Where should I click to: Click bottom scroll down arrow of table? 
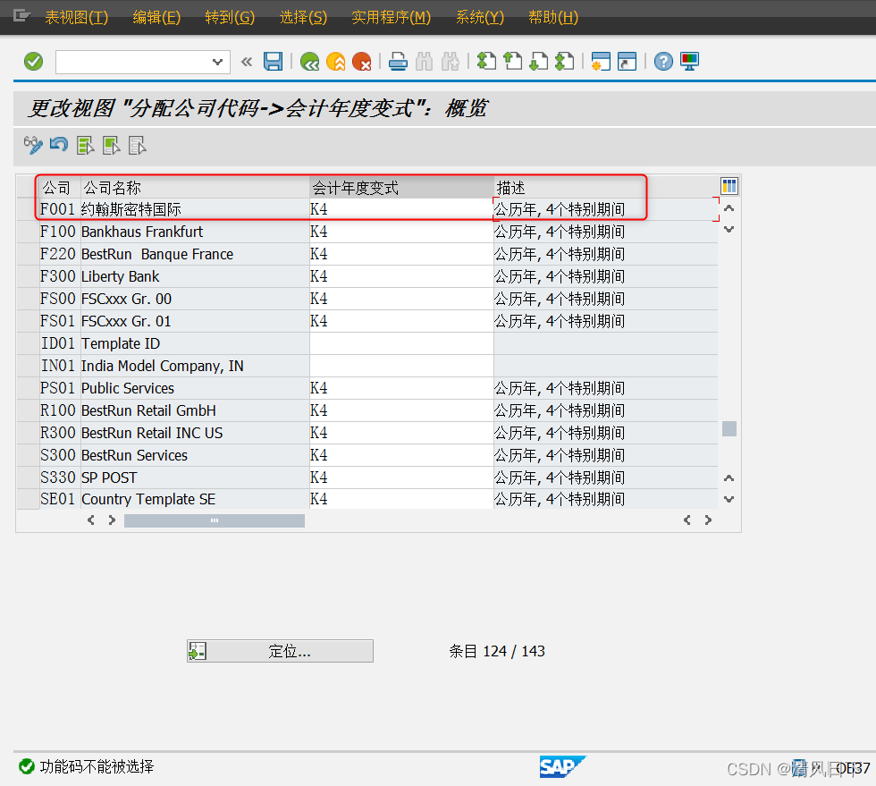pos(729,499)
